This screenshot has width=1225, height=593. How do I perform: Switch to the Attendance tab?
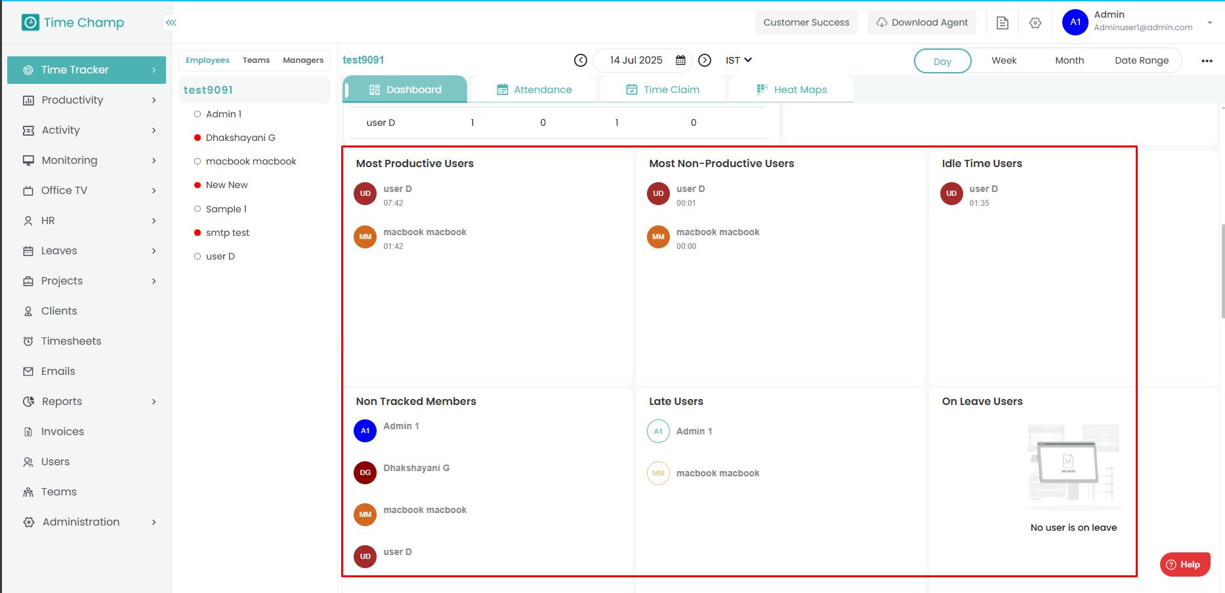(534, 90)
